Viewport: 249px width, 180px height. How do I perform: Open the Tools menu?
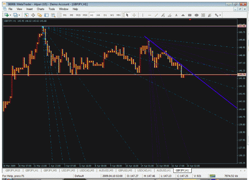tap(52, 9)
